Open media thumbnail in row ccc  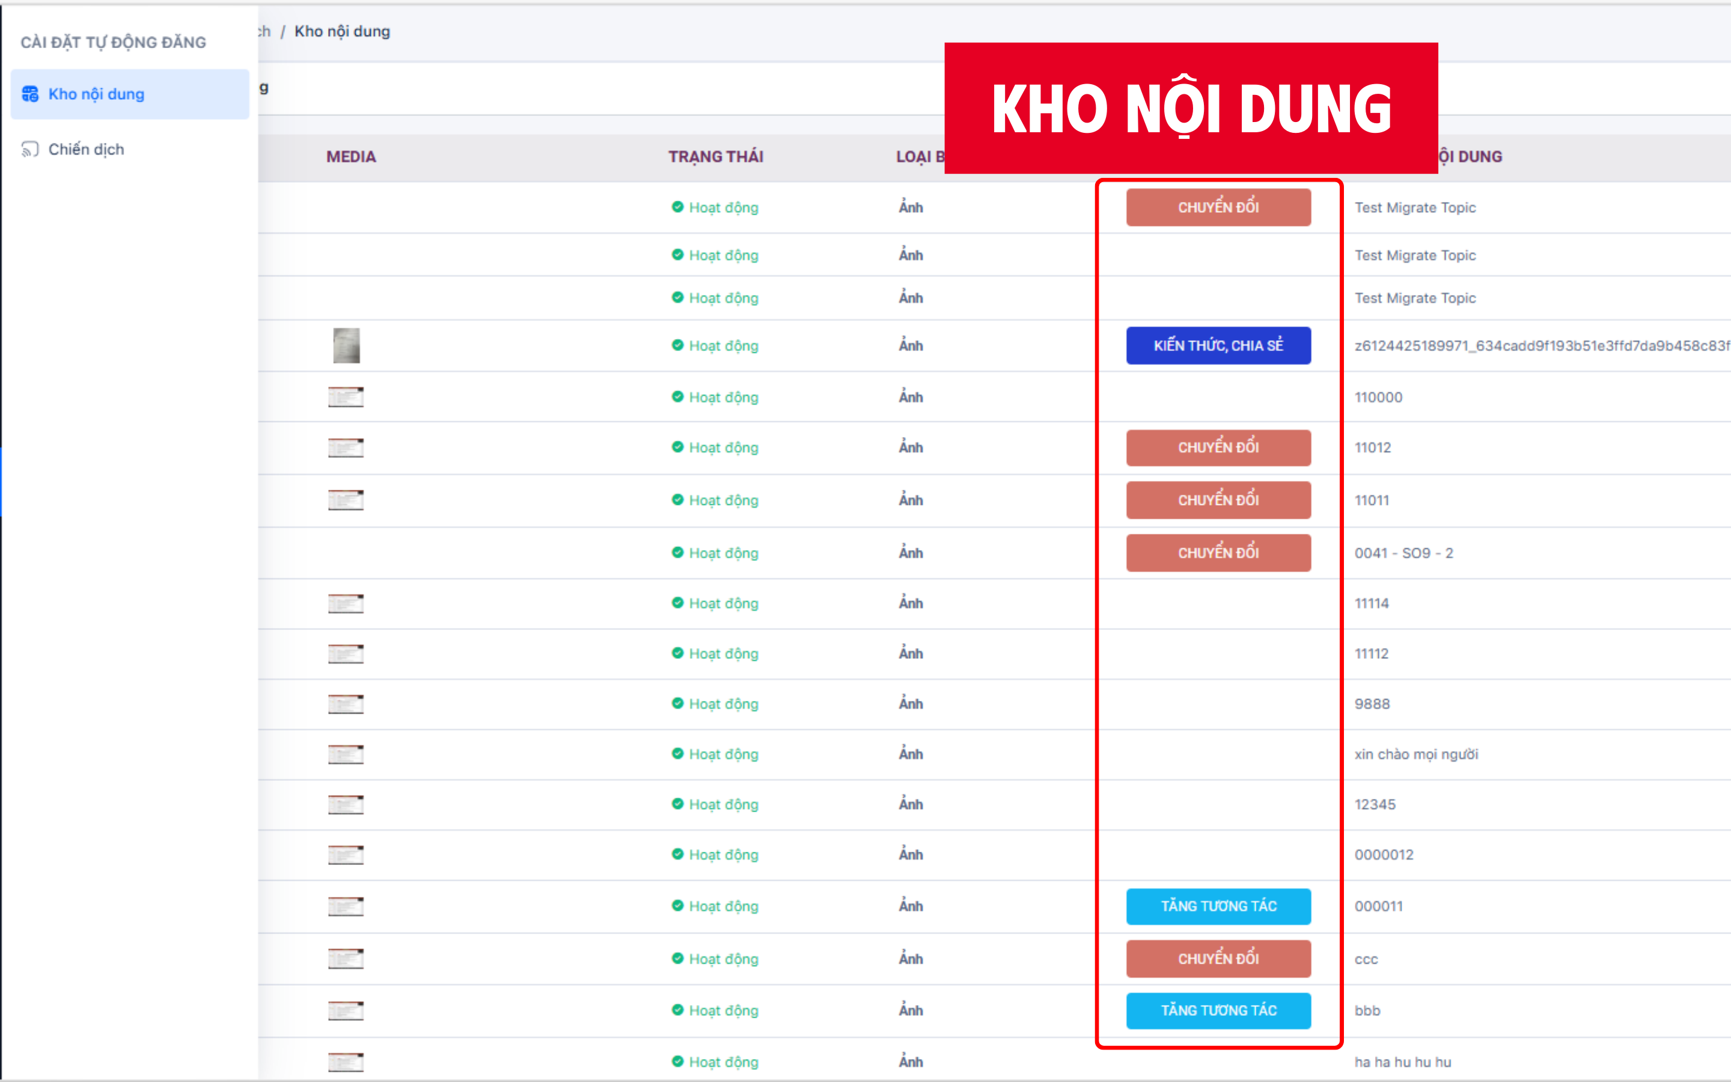click(x=346, y=959)
